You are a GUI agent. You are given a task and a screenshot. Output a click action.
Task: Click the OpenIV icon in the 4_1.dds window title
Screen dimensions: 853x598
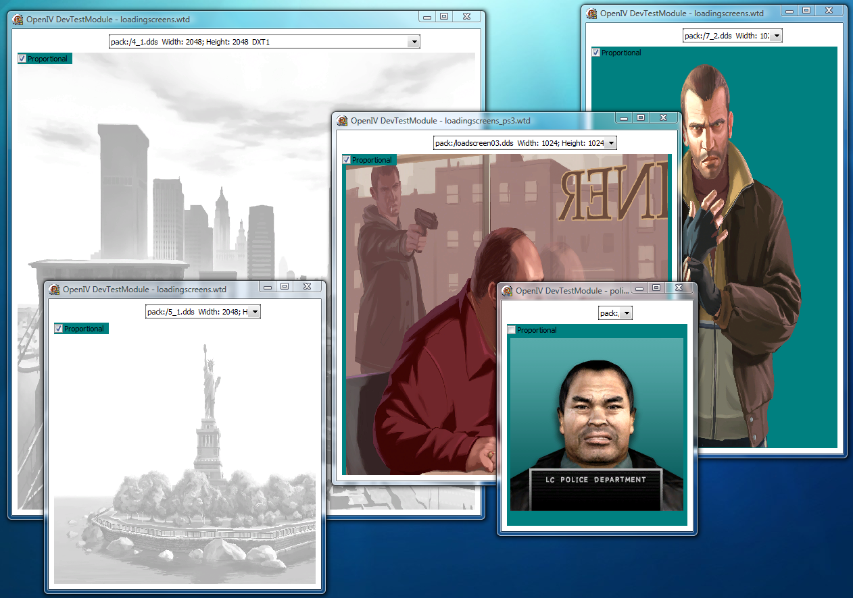click(19, 20)
